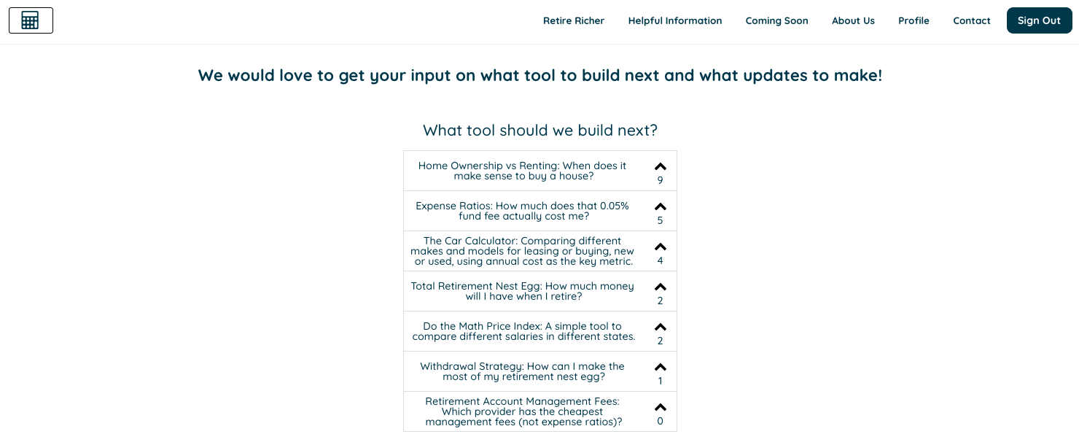Upvote the Withdrawal Strategy tool
Screen dimensions: 1079x445
(x=661, y=367)
